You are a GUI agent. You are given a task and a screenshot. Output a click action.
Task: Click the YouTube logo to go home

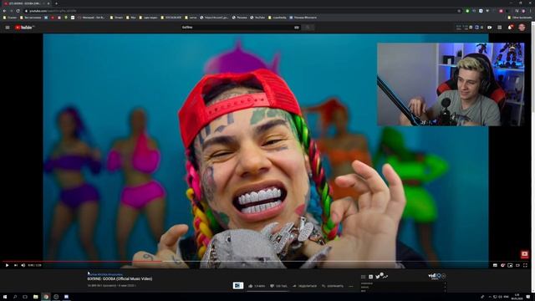[x=24, y=28]
